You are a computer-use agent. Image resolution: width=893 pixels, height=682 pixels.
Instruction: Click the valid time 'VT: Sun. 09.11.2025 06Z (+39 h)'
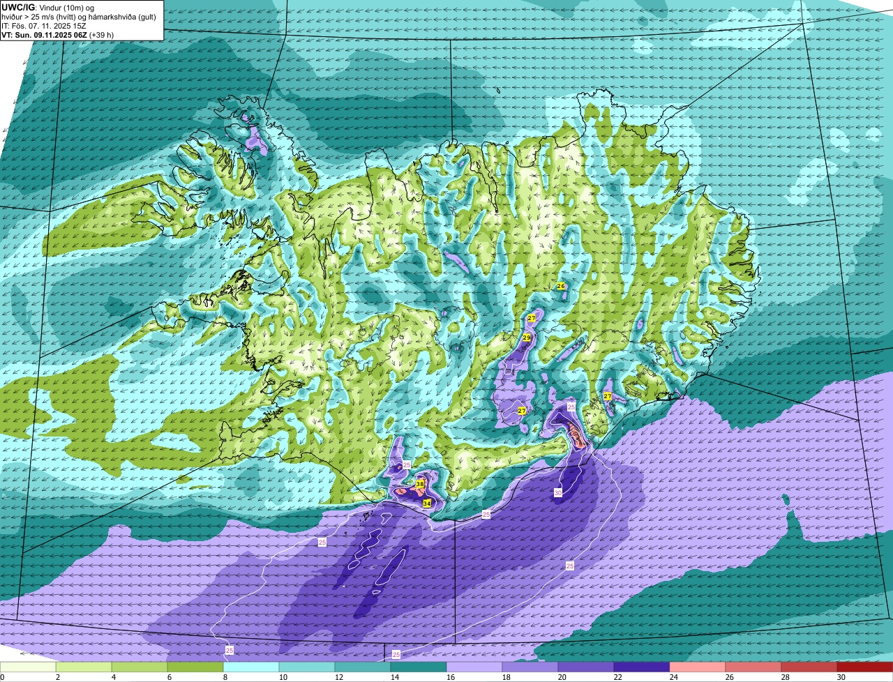point(58,35)
